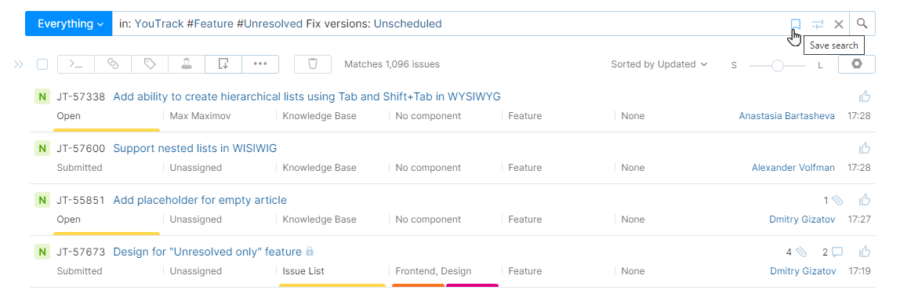Click the N priority icon for JT-57600
The height and width of the screenshot is (290, 900).
coord(42,148)
